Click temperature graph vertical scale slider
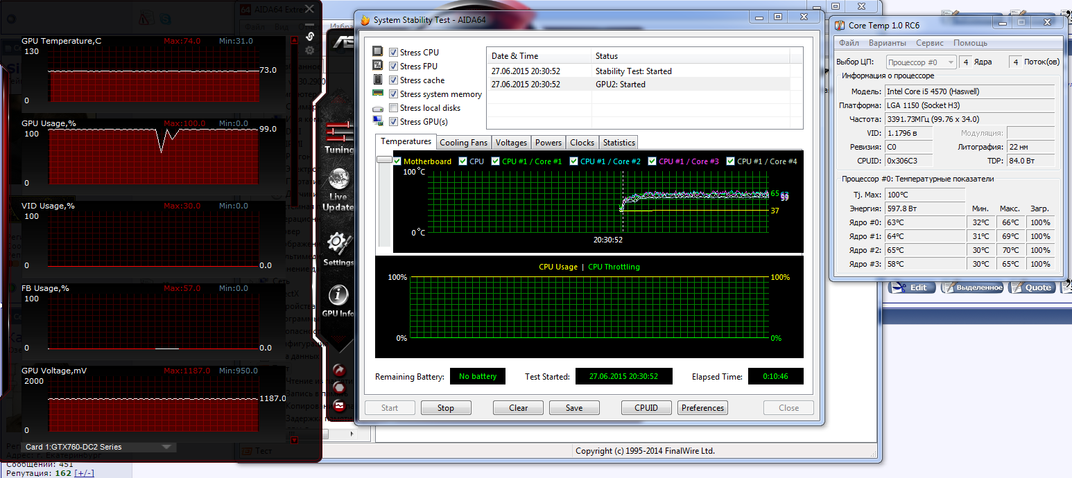The width and height of the screenshot is (1072, 478). [x=384, y=160]
